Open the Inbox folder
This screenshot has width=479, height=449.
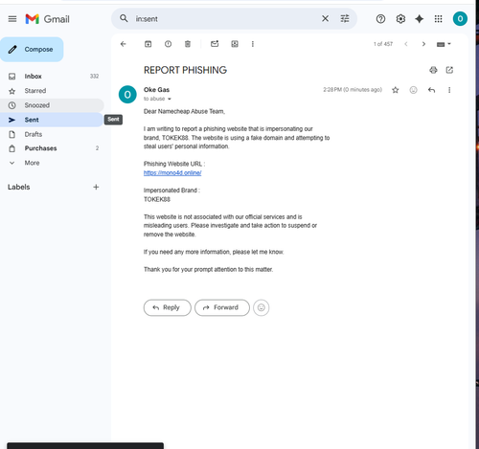click(x=51, y=77)
